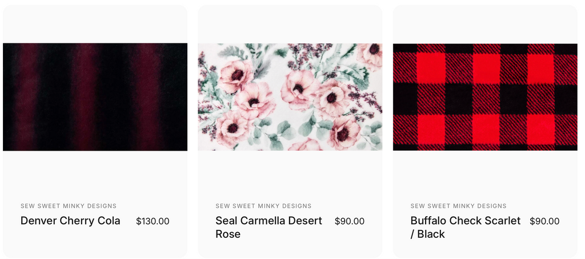Click the word "Denver" in the first product title
Image resolution: width=585 pixels, height=259 pixels.
pyautogui.click(x=39, y=221)
